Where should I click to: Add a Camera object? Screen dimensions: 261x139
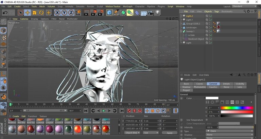[151, 13]
